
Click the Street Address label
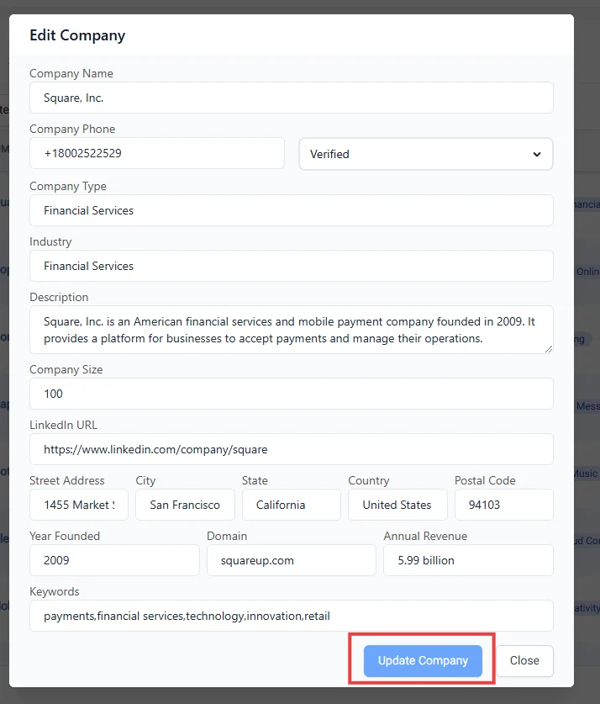coord(67,480)
